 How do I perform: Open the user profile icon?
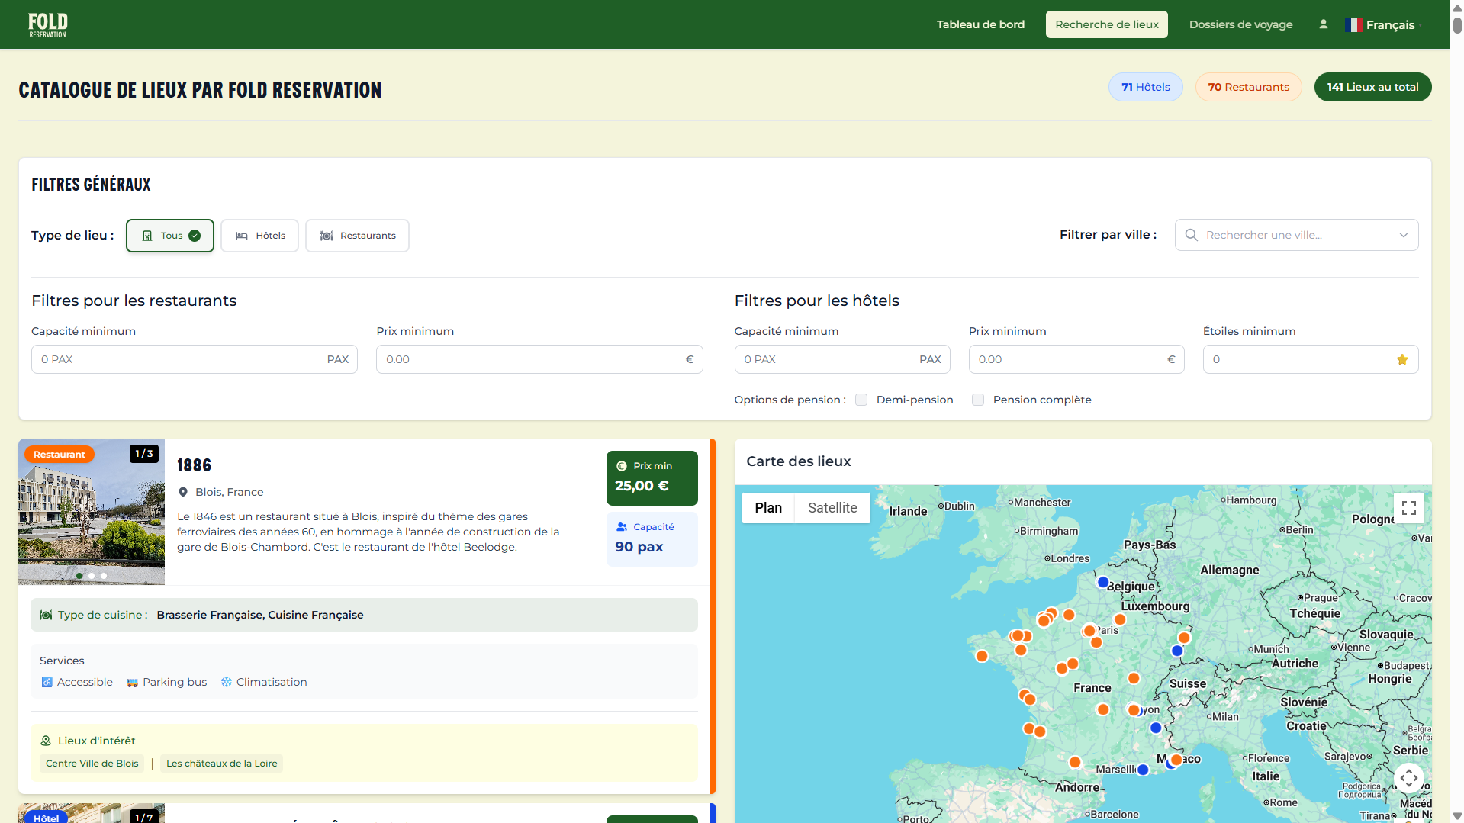coord(1323,24)
